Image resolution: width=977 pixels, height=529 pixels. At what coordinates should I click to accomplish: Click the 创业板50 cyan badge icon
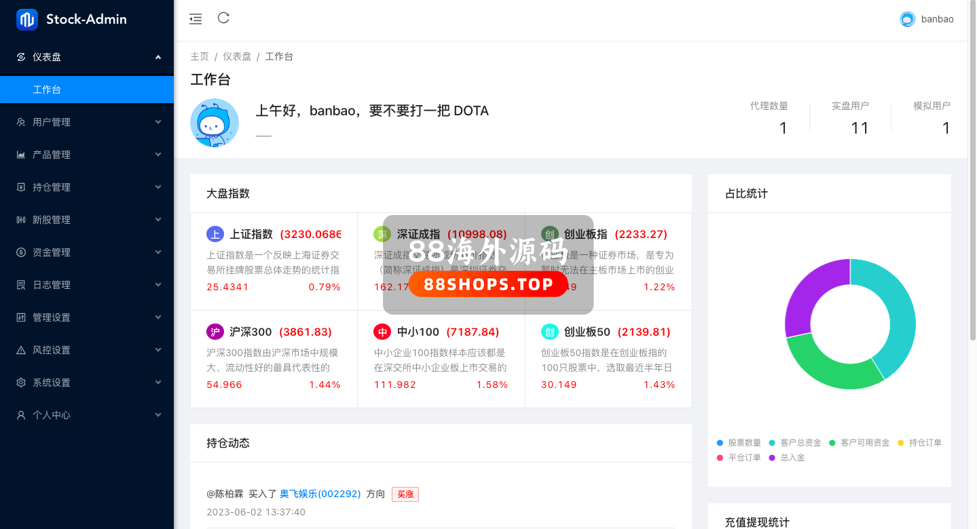(549, 332)
